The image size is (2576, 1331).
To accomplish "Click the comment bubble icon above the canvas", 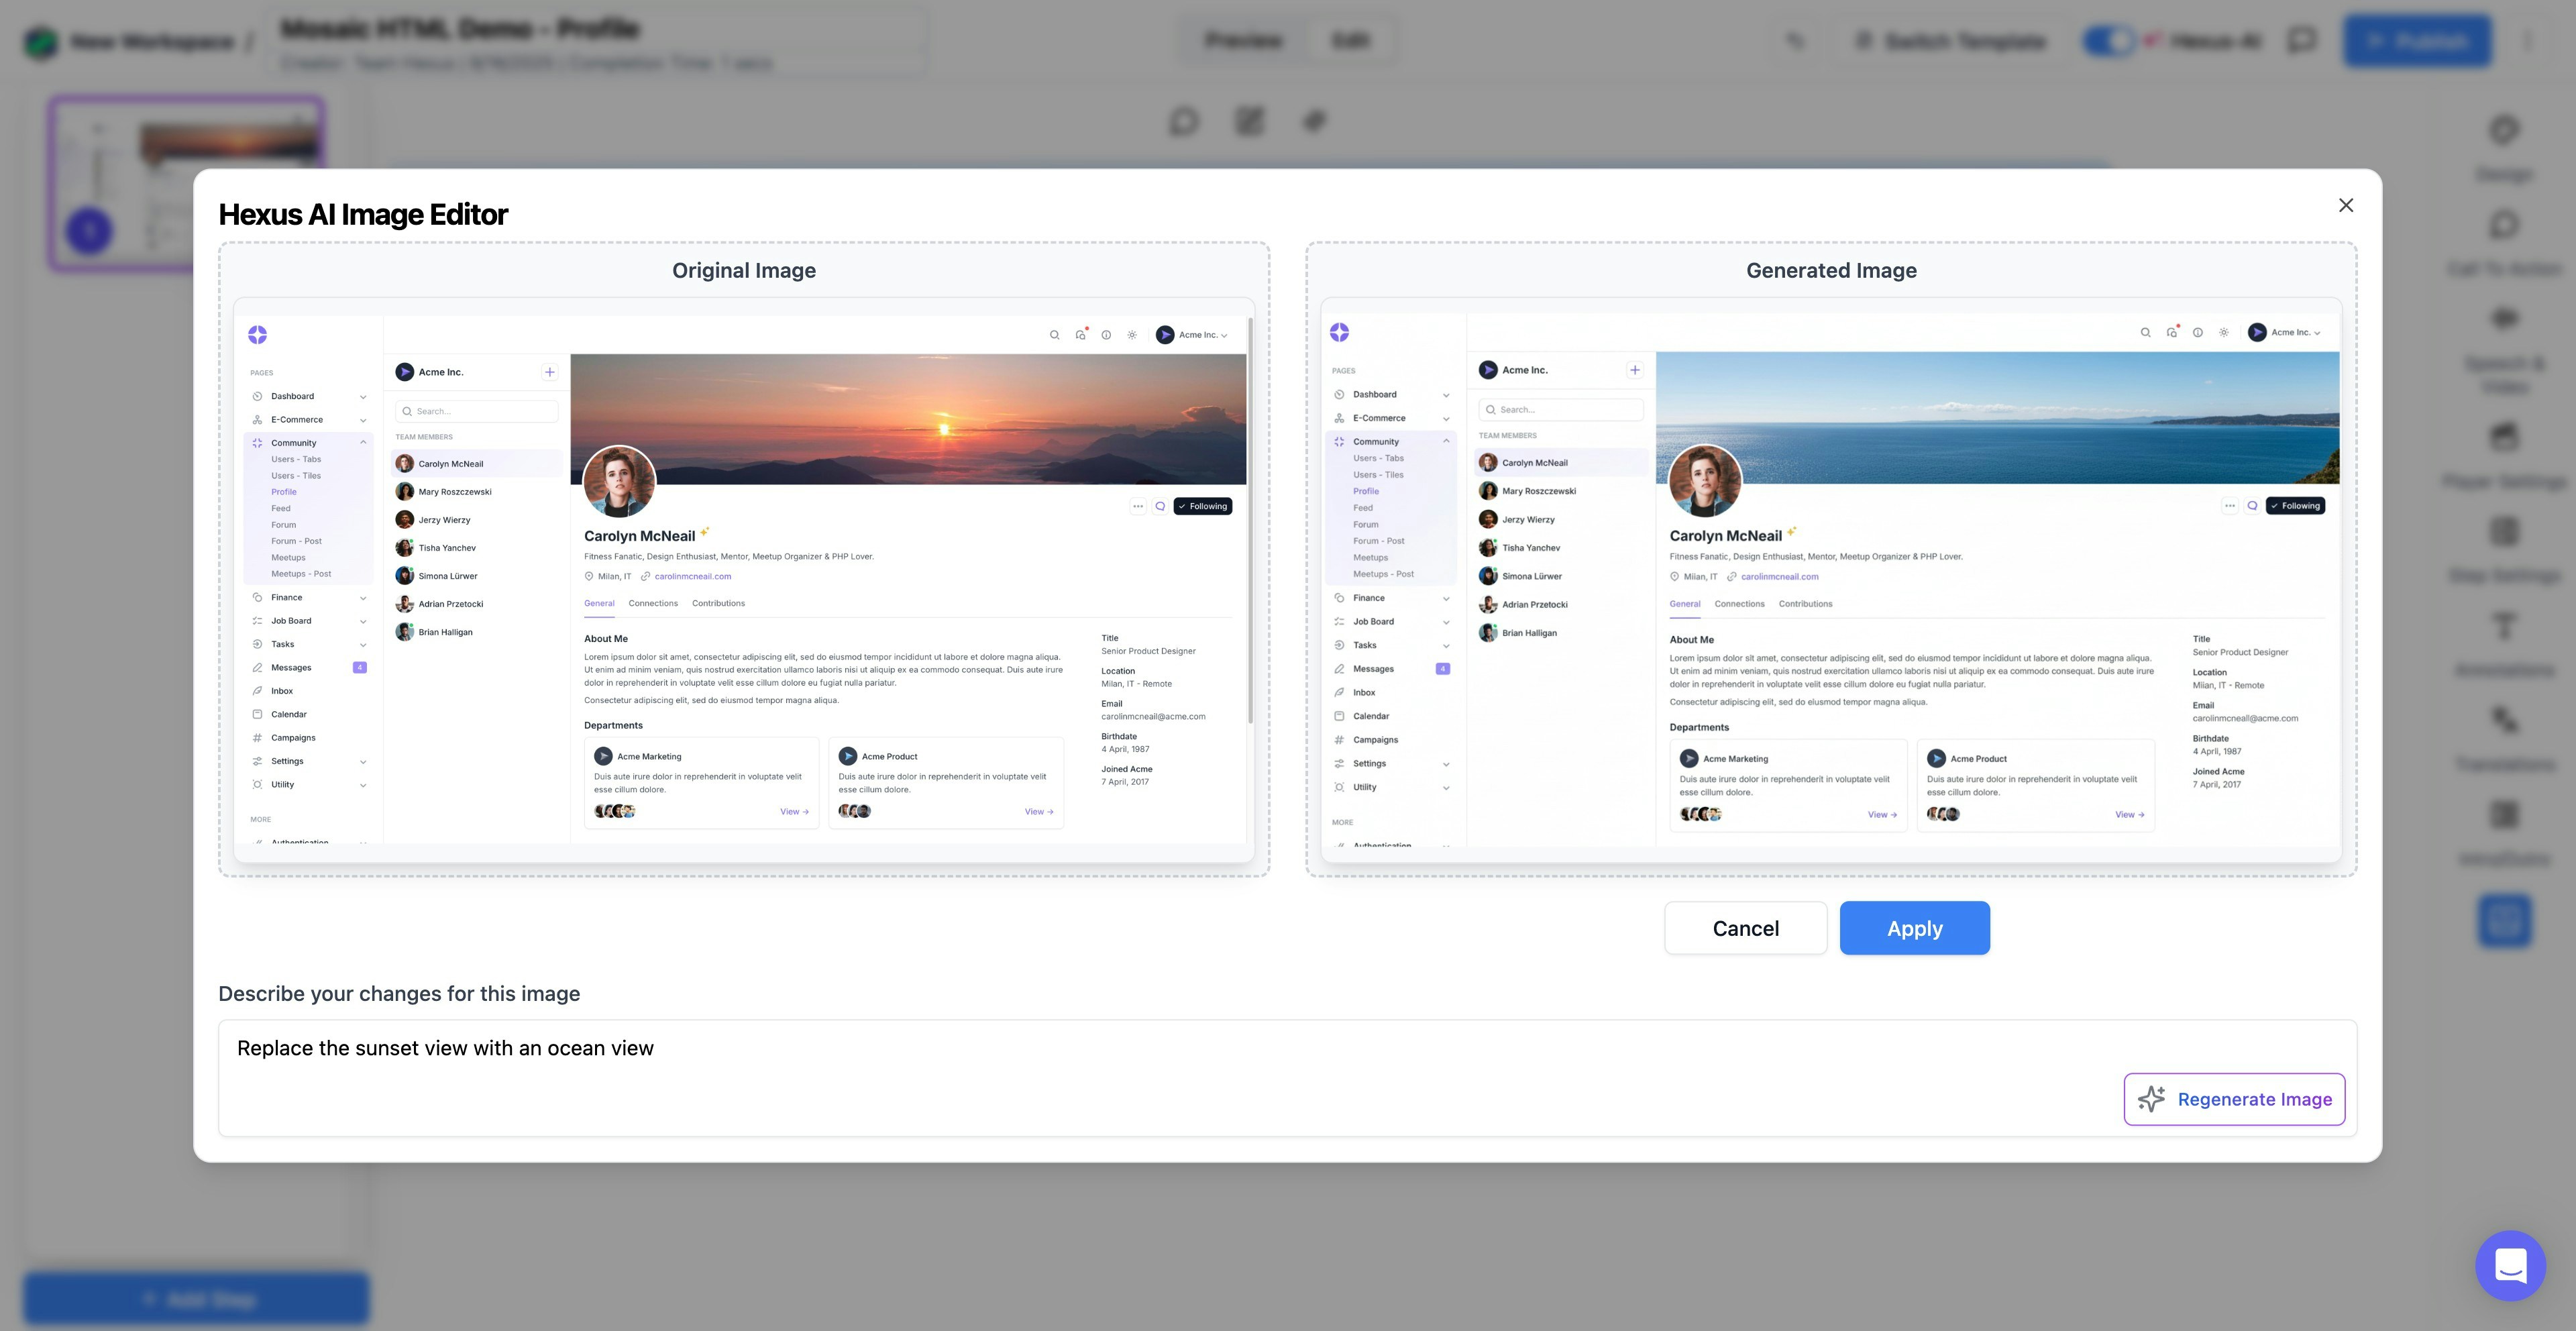I will (1184, 121).
